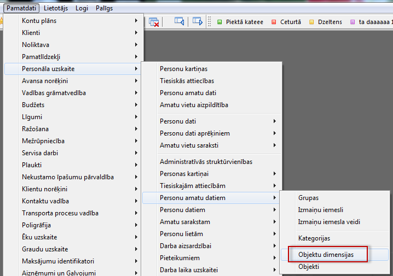
Task: Open Objekti menu item
Action: 334,267
